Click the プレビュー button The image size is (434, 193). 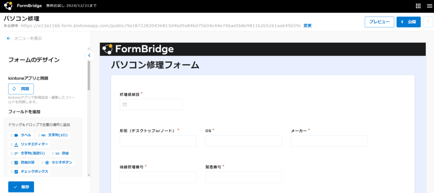click(x=379, y=22)
